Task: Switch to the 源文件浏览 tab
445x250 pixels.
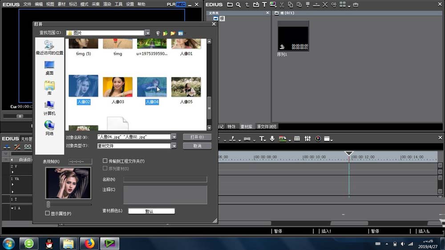Action: (267, 127)
